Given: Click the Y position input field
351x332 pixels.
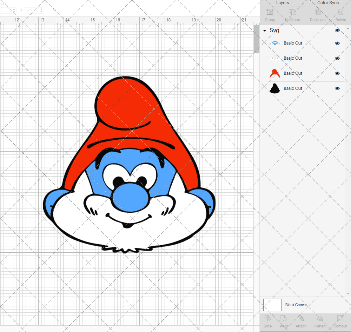Looking at the screenshot, I should [x=32, y=10].
